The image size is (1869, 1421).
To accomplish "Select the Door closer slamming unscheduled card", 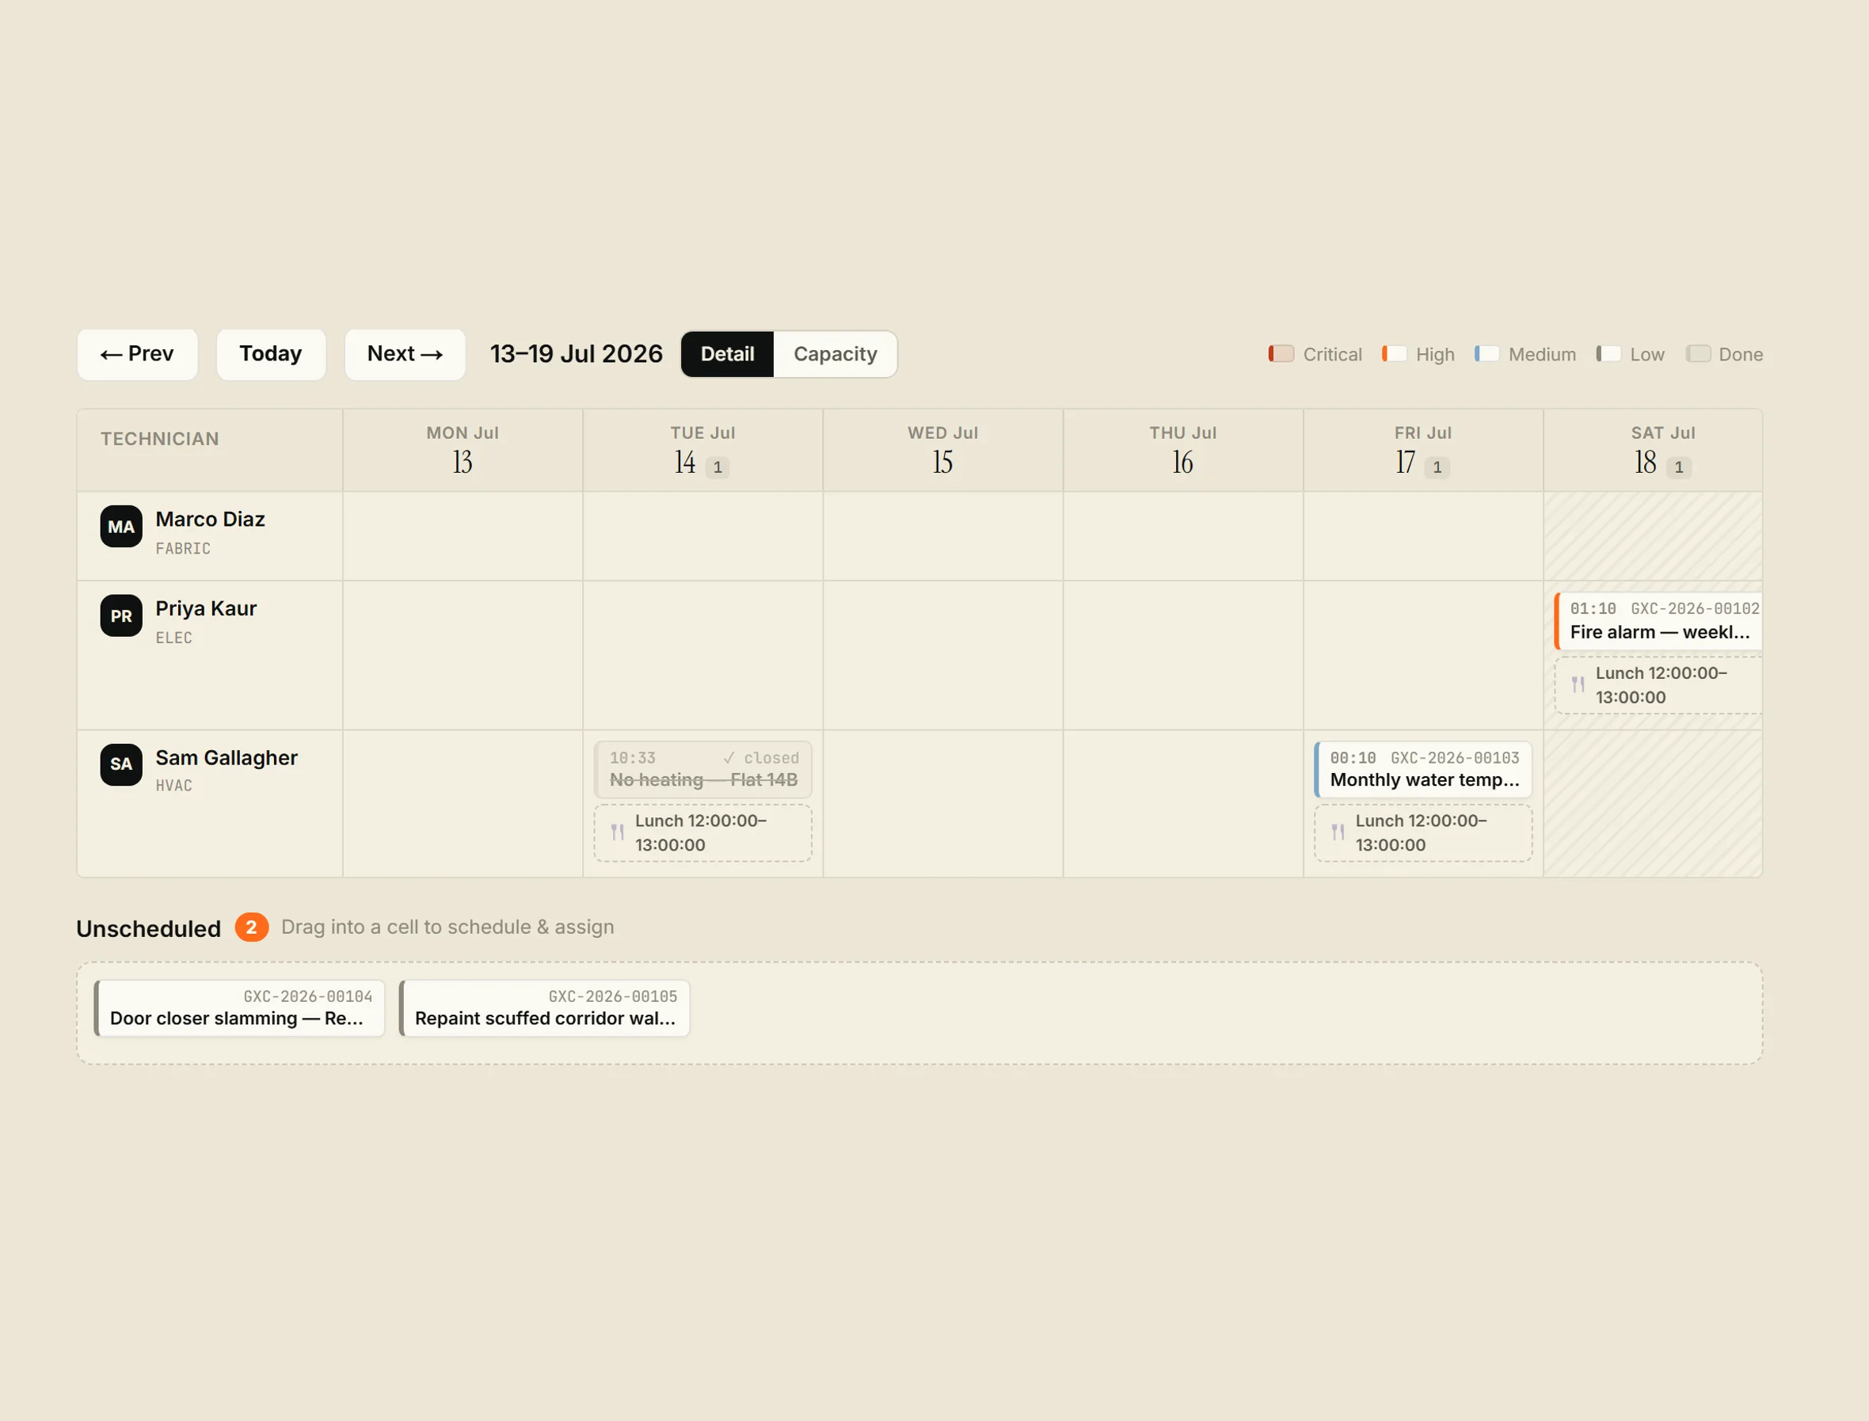I will tap(239, 1008).
